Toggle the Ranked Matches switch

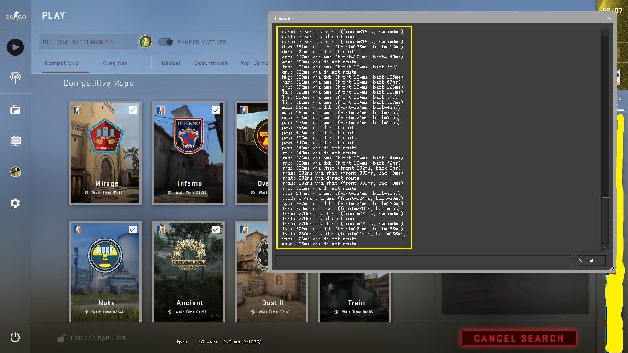tap(166, 42)
